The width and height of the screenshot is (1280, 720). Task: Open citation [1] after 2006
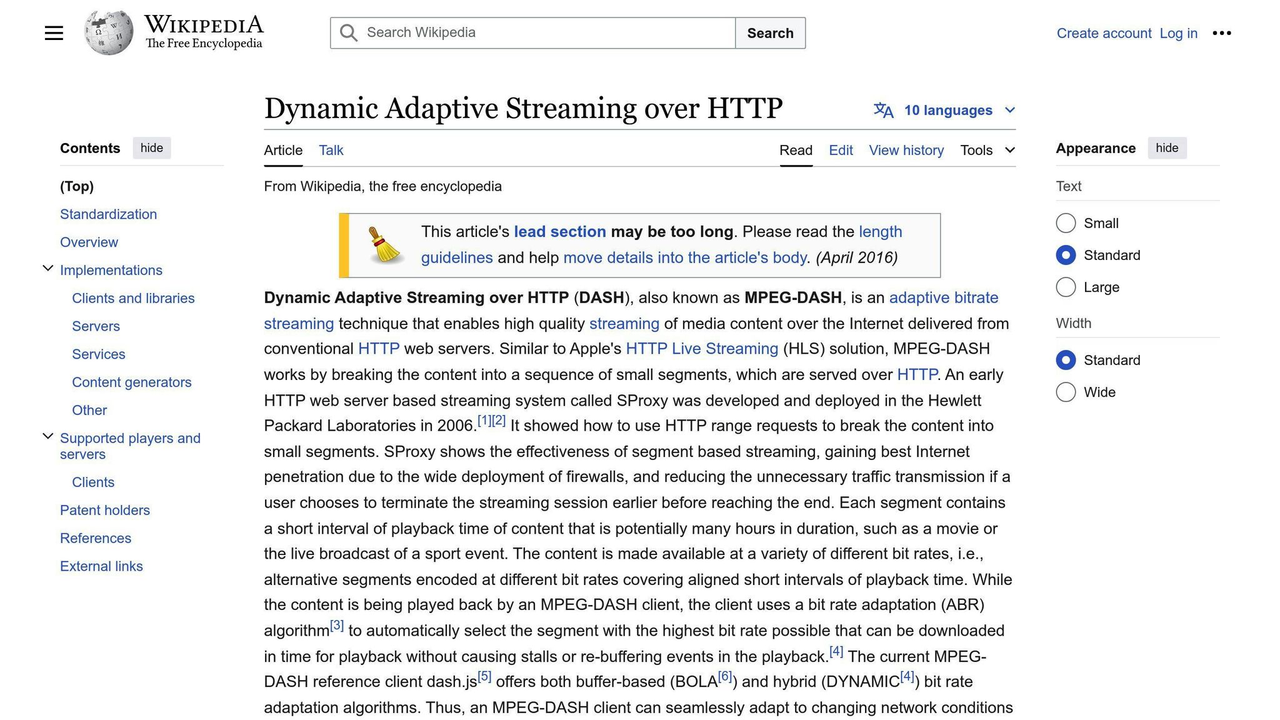click(484, 421)
